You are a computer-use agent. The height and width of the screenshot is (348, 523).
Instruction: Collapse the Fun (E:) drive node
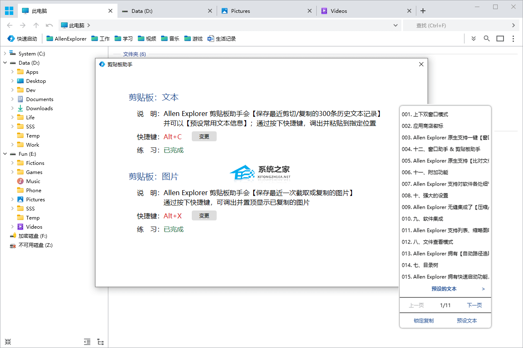pyautogui.click(x=5, y=154)
